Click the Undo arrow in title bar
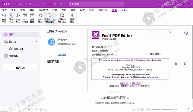 tap(36, 4)
